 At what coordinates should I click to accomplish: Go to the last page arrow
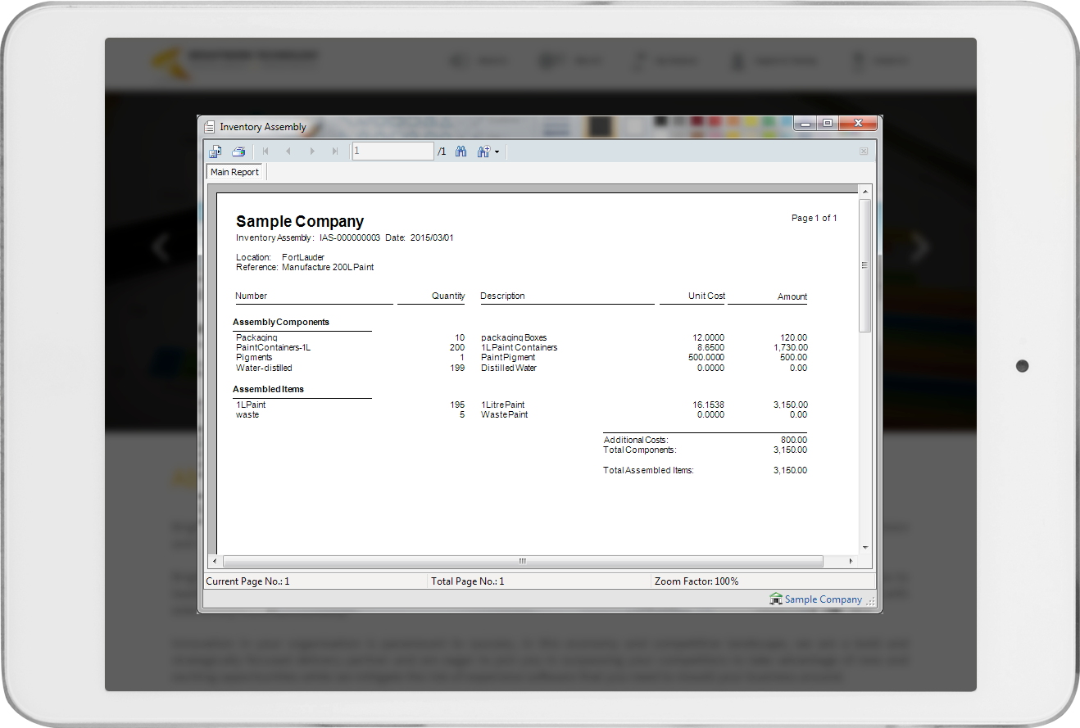pyautogui.click(x=334, y=151)
